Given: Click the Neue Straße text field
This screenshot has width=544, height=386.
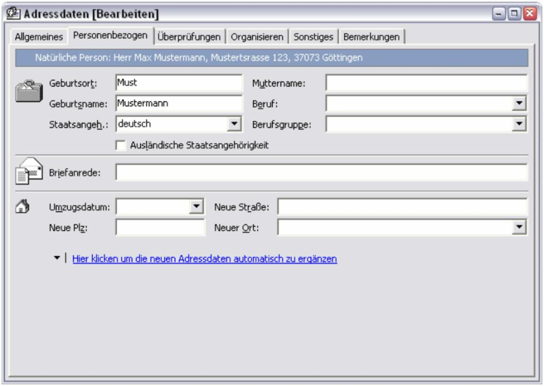Looking at the screenshot, I should pos(402,207).
